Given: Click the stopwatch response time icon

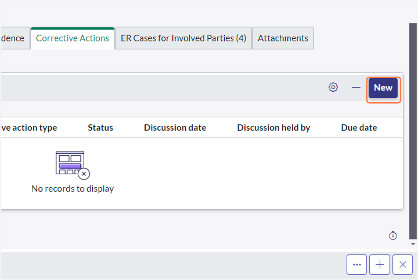Looking at the screenshot, I should 393,236.
